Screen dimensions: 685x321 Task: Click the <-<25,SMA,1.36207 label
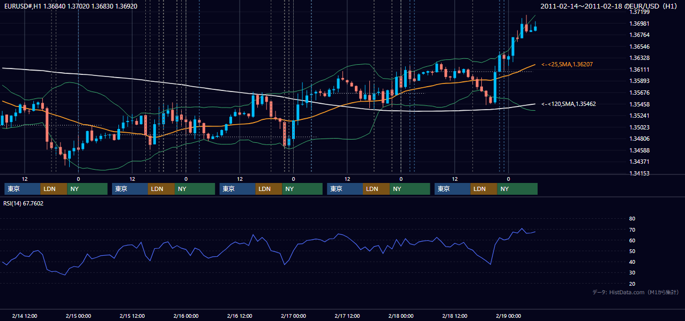[x=567, y=64]
